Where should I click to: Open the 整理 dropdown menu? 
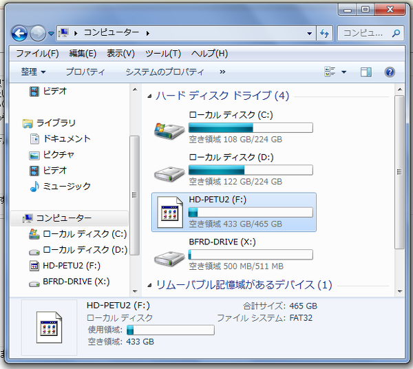click(x=33, y=72)
